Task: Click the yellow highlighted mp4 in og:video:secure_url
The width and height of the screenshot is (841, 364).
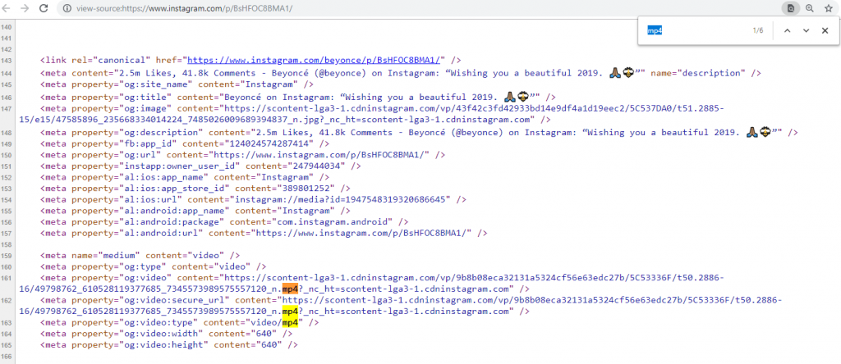Action: (x=290, y=312)
